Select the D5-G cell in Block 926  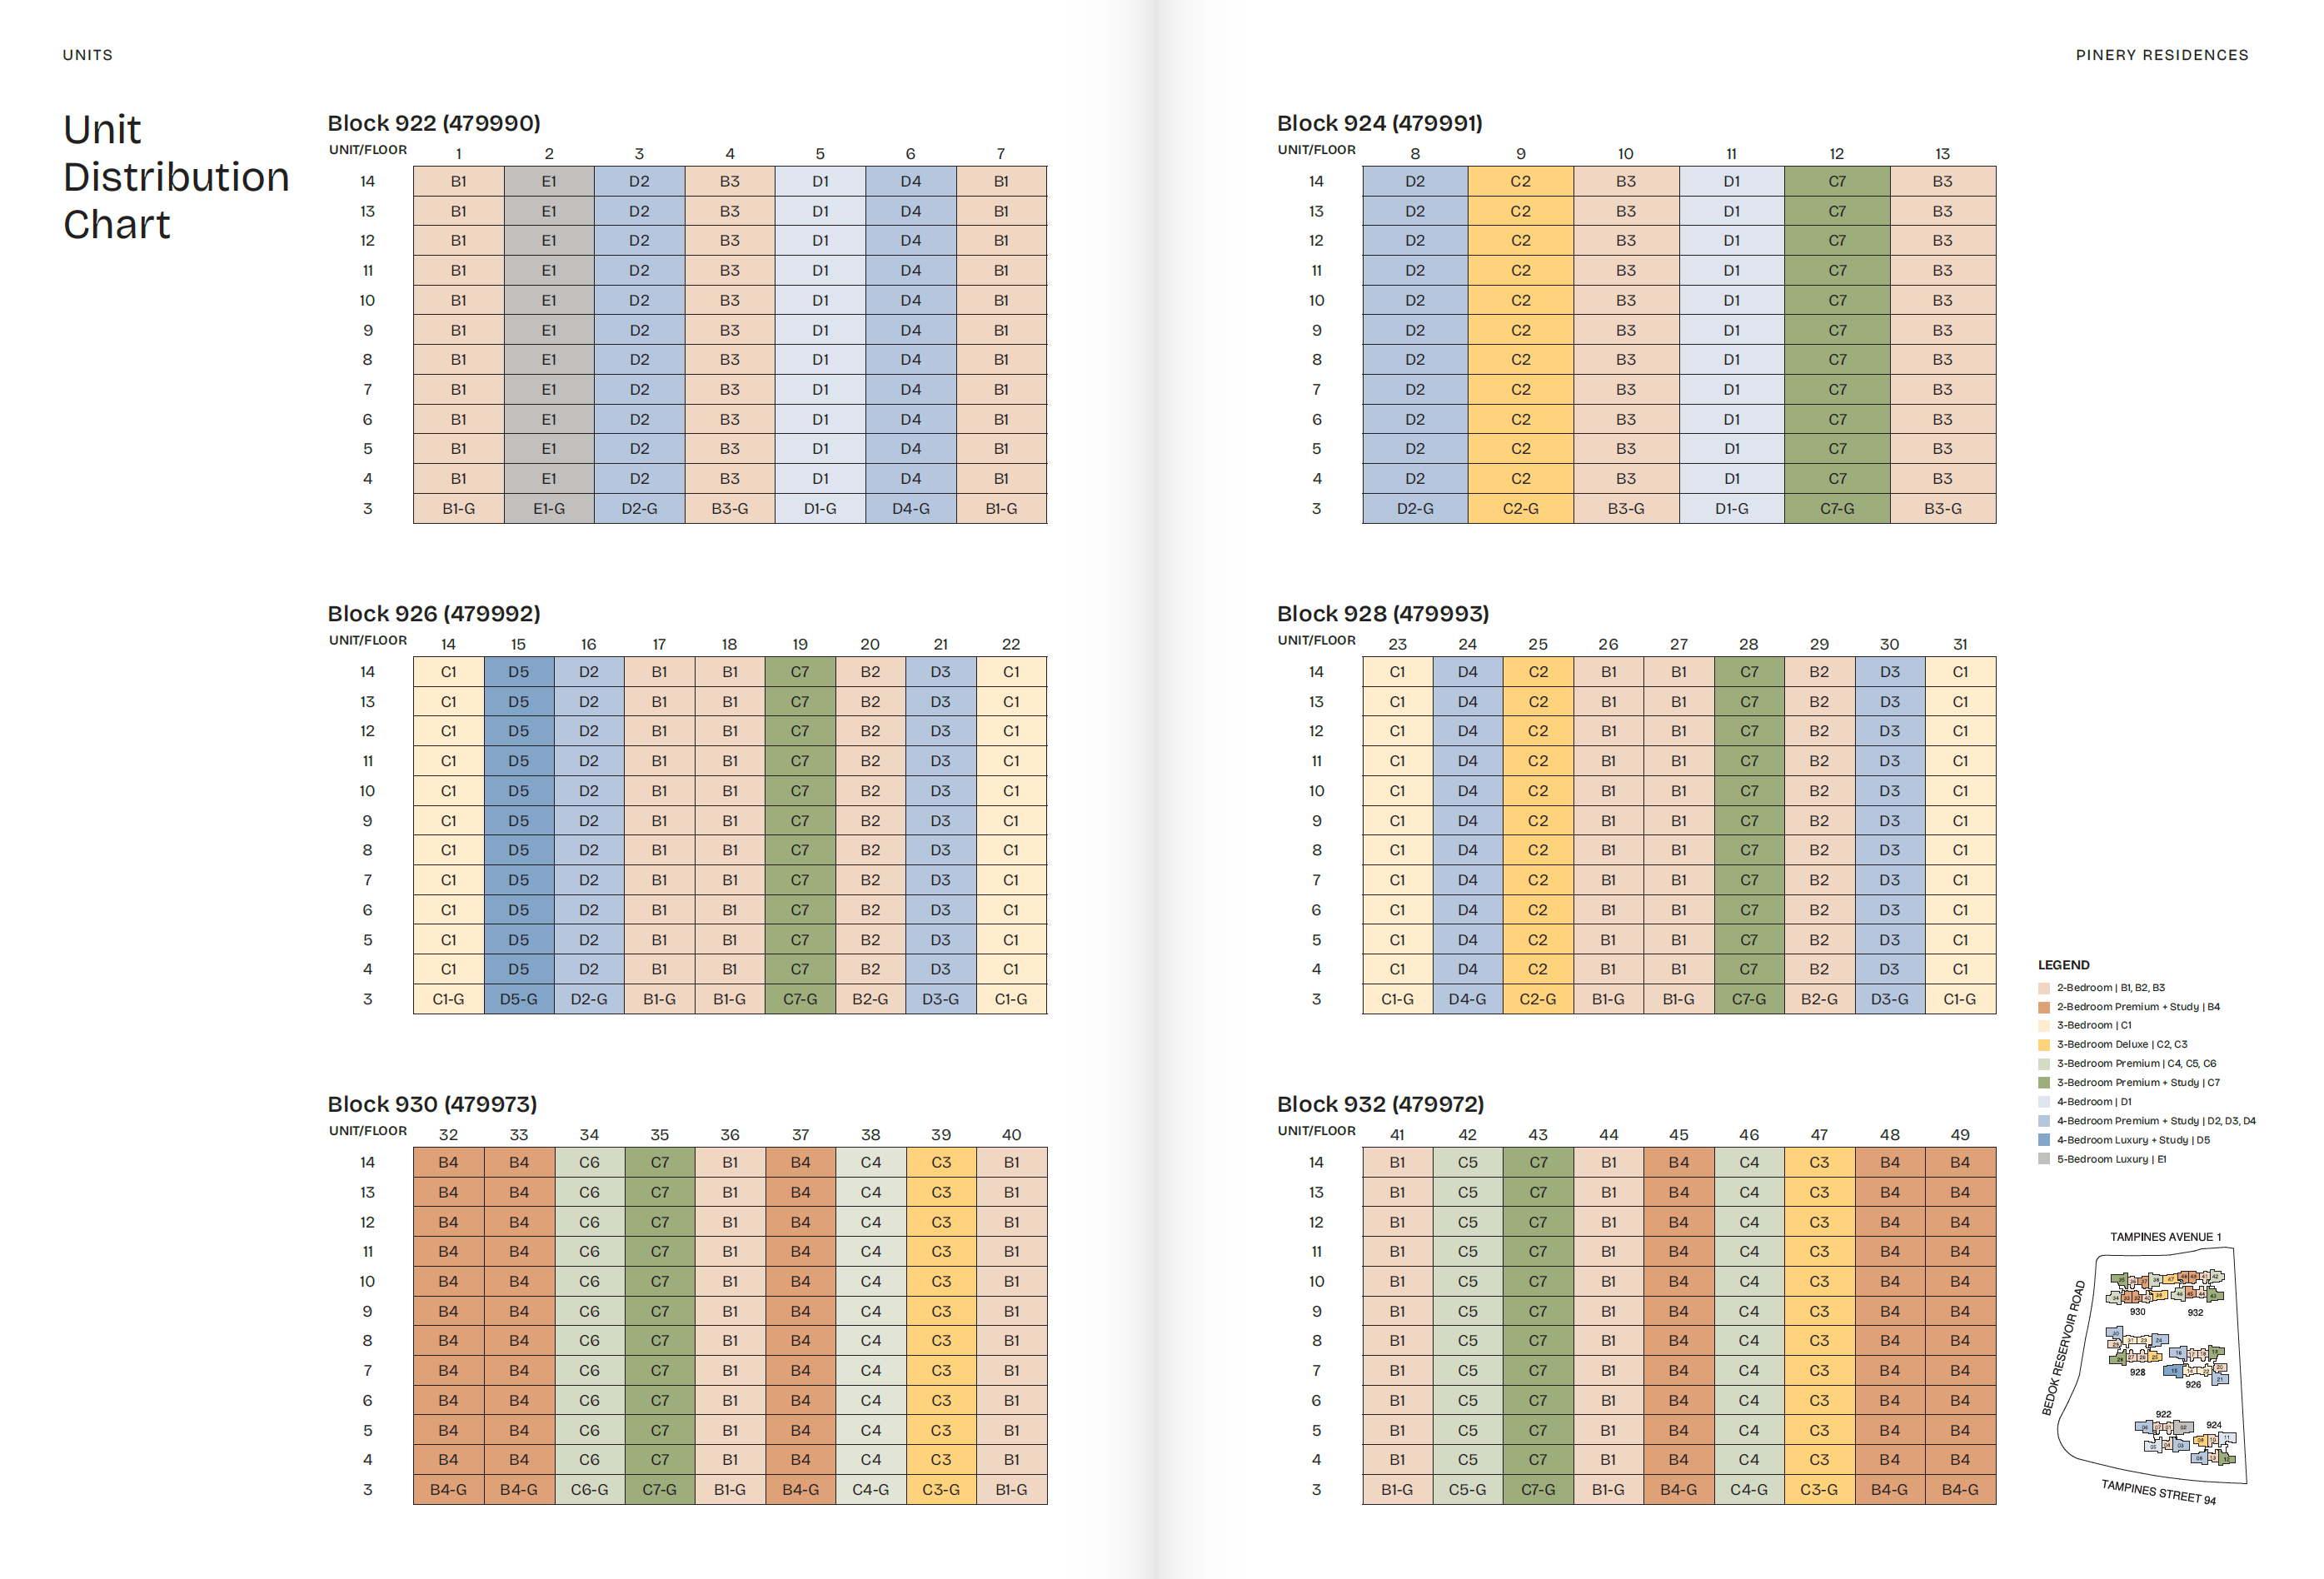518,999
